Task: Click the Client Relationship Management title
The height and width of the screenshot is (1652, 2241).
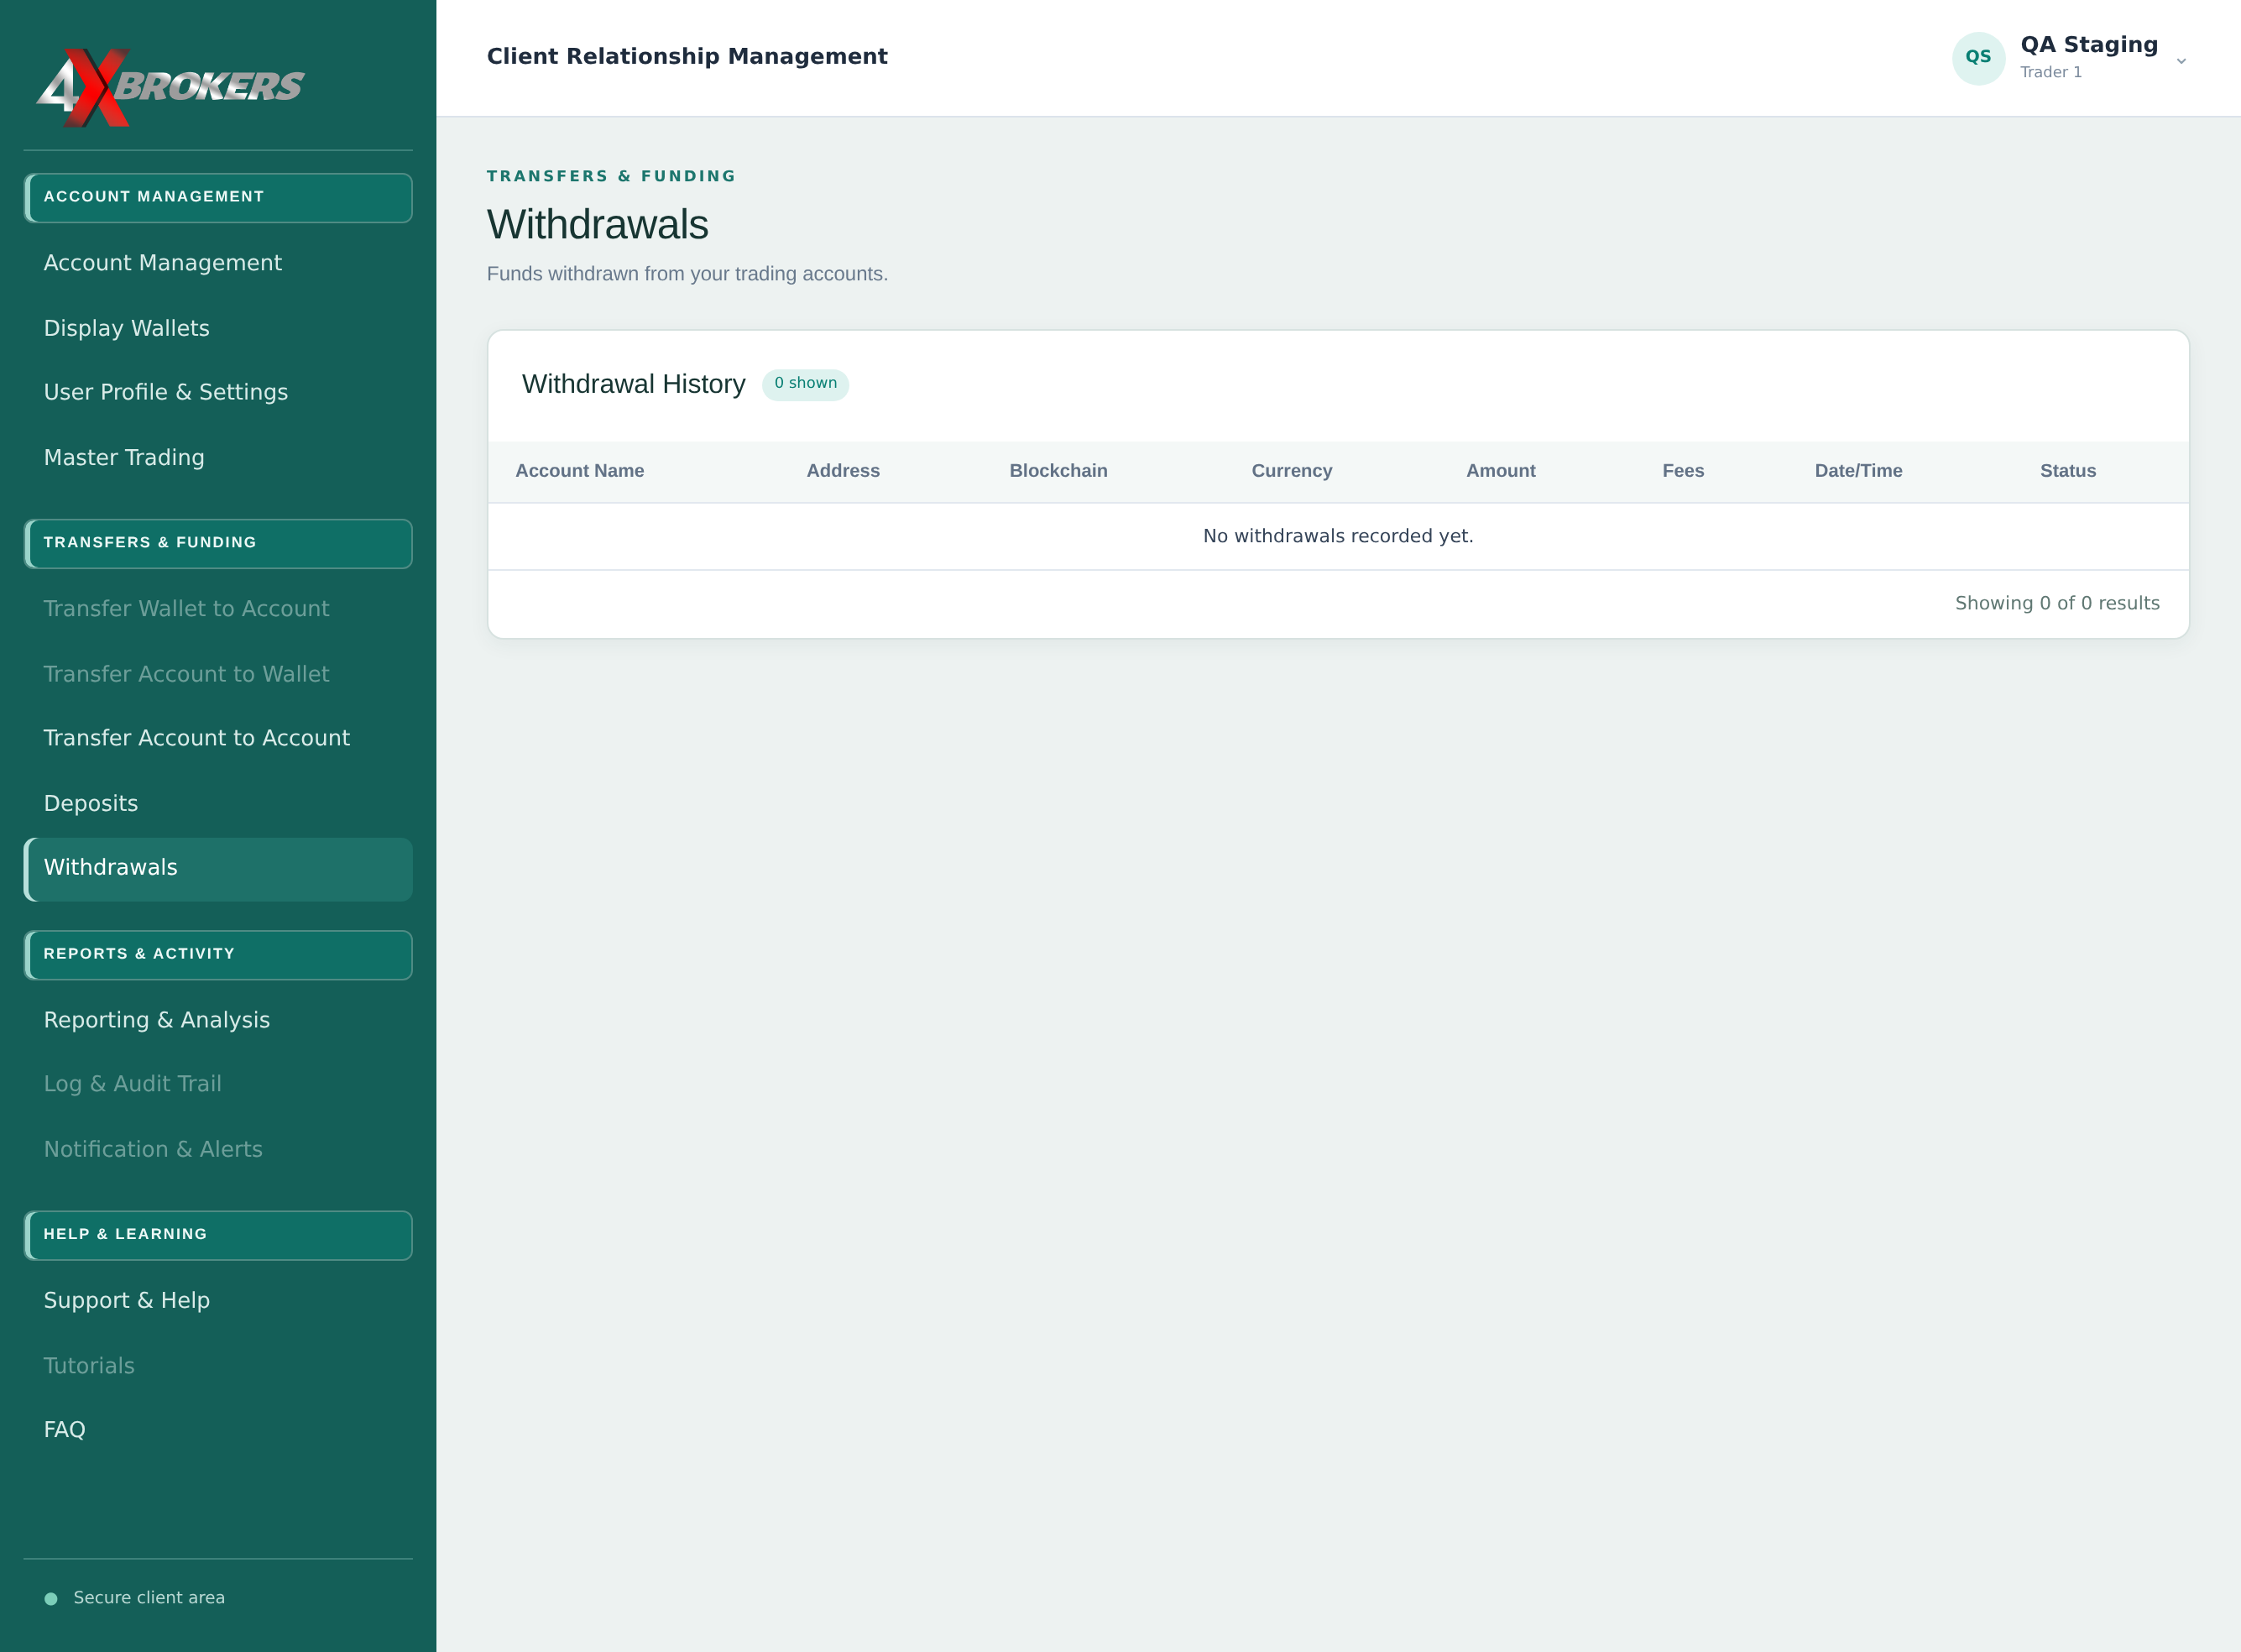Action: pyautogui.click(x=687, y=57)
